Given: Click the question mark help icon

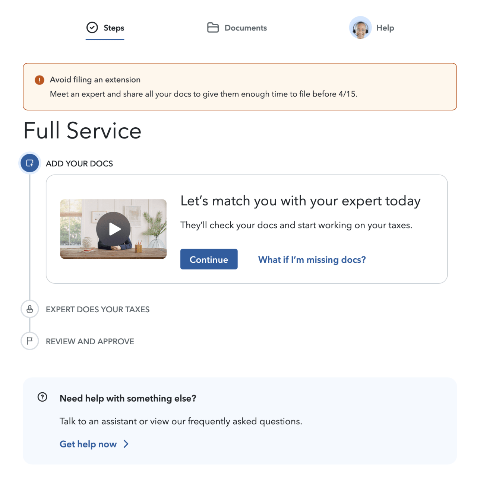Looking at the screenshot, I should tap(42, 397).
